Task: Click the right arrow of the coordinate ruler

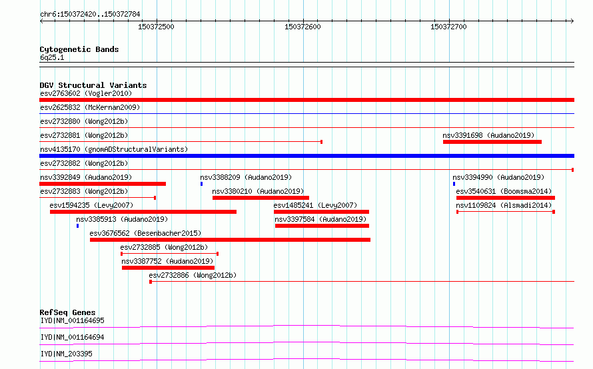Action: (x=572, y=21)
